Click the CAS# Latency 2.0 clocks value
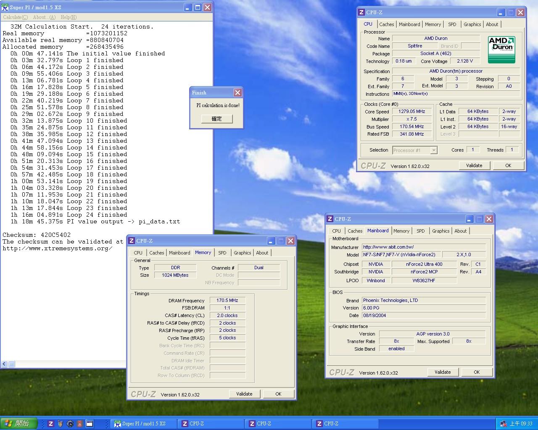This screenshot has height=430, width=538. click(227, 315)
